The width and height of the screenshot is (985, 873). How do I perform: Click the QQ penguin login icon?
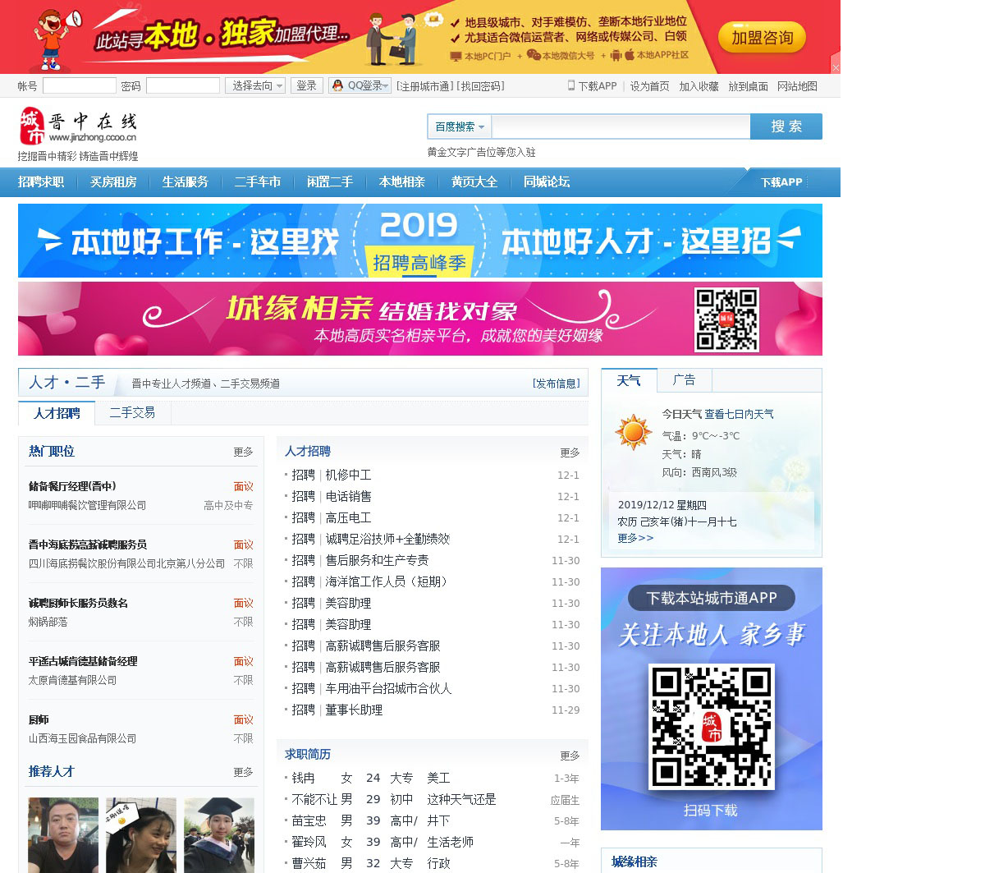click(x=337, y=85)
